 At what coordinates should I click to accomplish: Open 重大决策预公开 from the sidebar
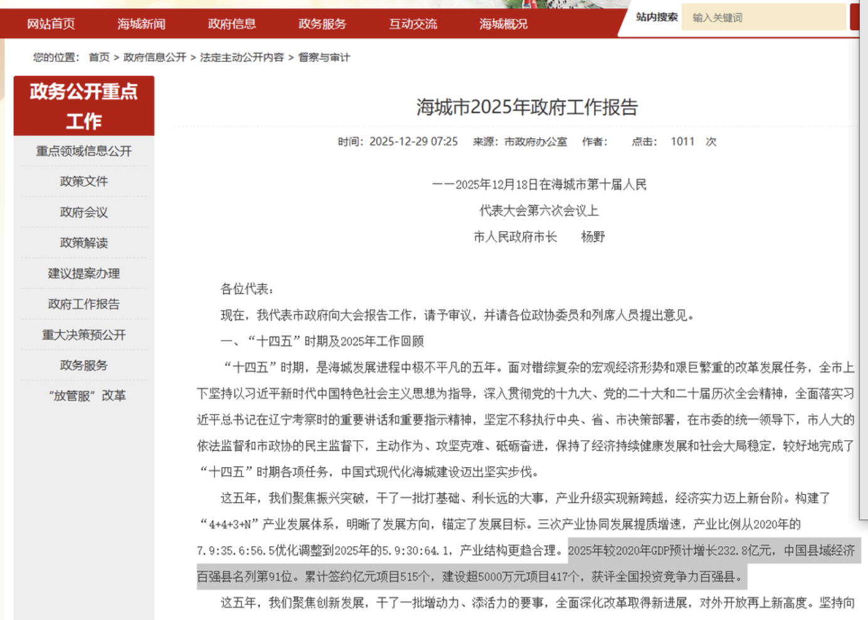(x=83, y=335)
